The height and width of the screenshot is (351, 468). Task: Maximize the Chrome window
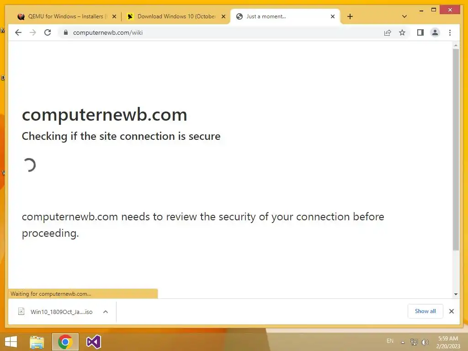pyautogui.click(x=434, y=10)
